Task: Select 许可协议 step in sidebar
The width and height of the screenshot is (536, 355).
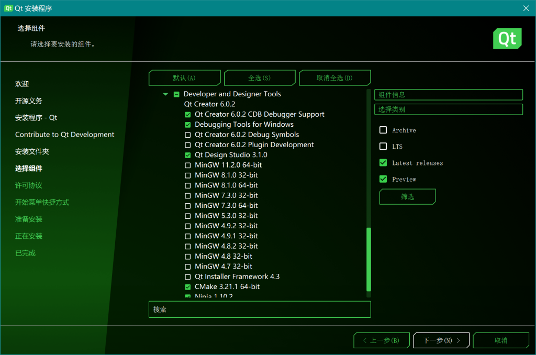Action: [29, 185]
